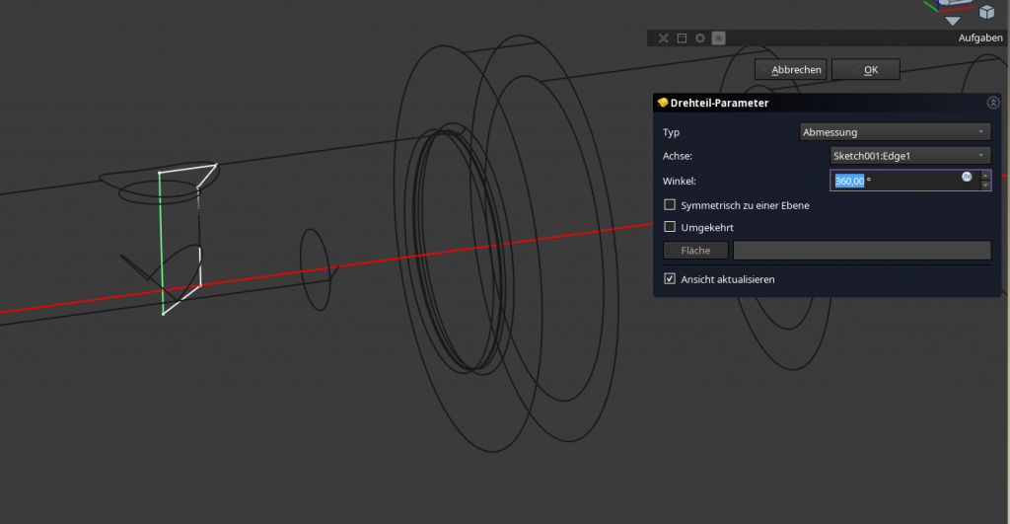Screen dimensions: 1010x524
Task: Uncheck Ansicht aktualisieren
Action: [x=671, y=279]
